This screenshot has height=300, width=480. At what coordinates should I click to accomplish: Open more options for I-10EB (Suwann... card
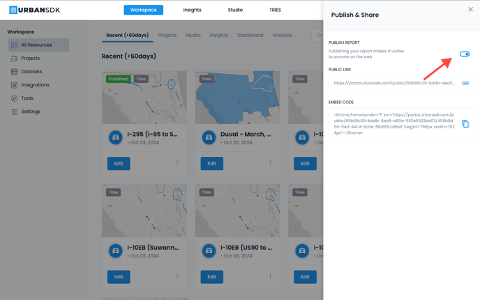coord(177,276)
